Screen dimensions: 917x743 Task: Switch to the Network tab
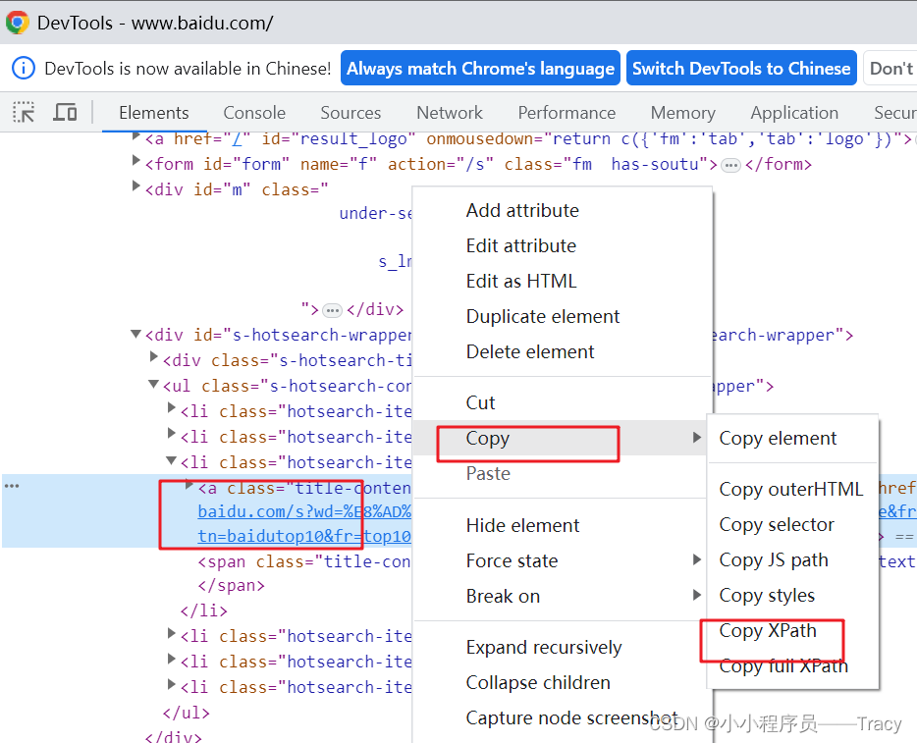[449, 112]
